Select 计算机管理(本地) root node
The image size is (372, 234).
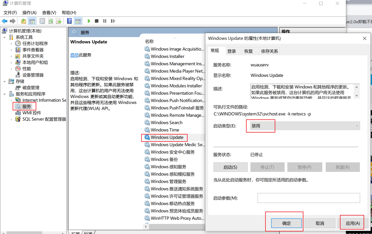point(25,31)
